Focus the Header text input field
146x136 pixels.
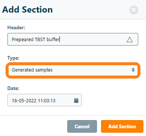pos(73,39)
